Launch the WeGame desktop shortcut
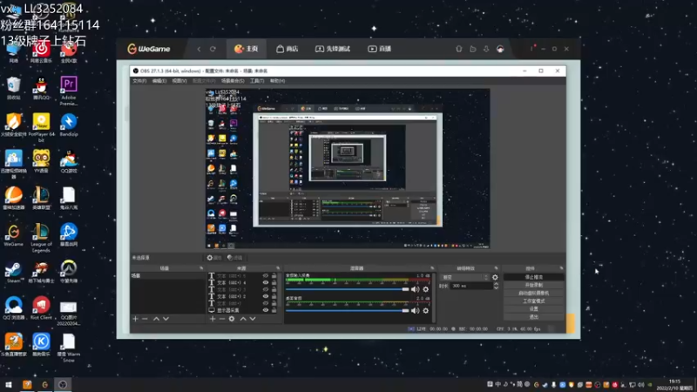The image size is (697, 392). [13, 234]
